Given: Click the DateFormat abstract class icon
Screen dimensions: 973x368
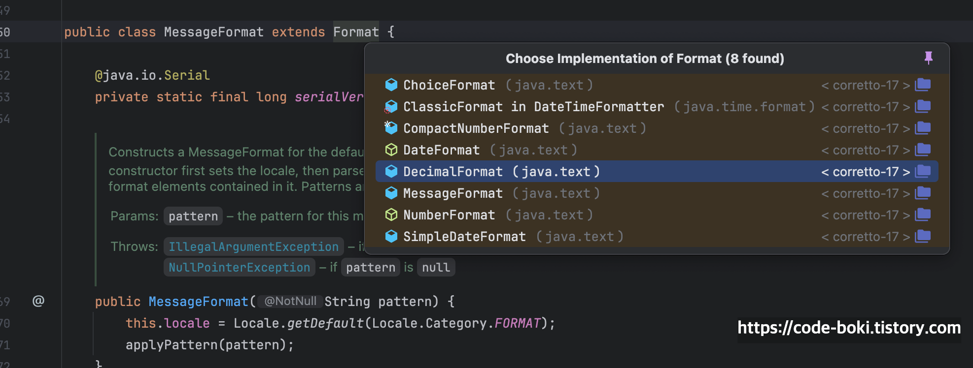Looking at the screenshot, I should point(391,150).
